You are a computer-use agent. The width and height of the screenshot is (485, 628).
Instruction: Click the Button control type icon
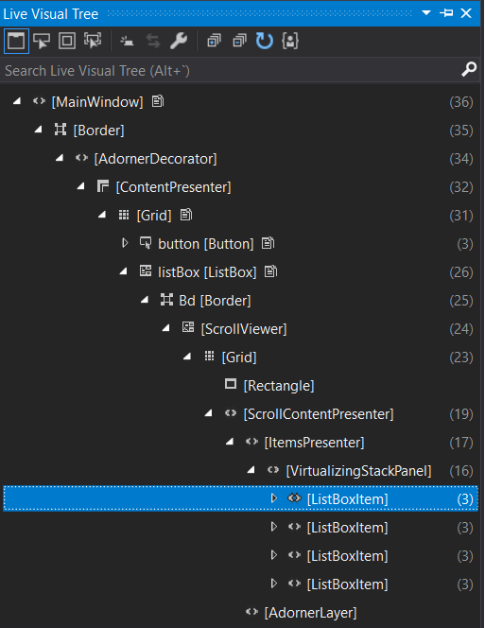pyautogui.click(x=146, y=243)
